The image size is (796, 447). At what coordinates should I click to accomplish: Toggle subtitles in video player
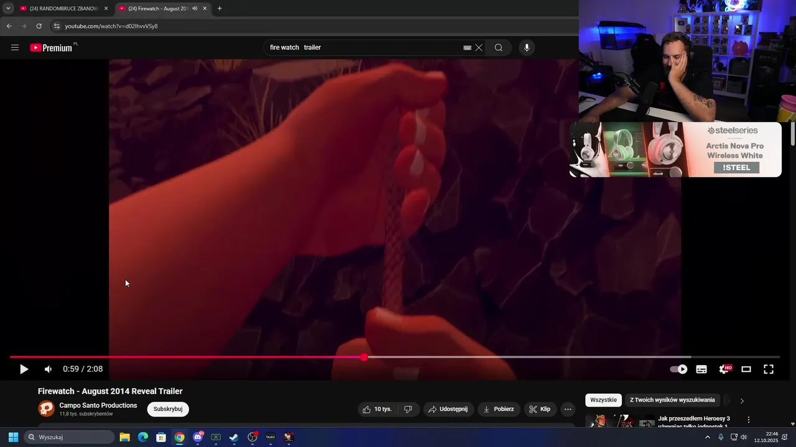coord(701,369)
